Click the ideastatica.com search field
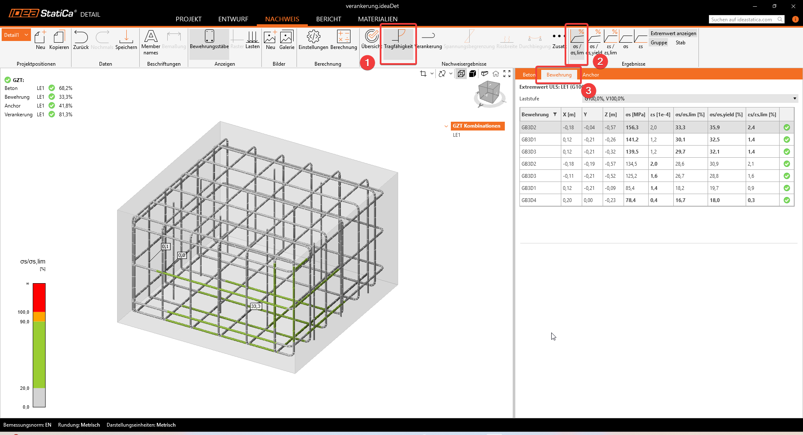 point(743,20)
